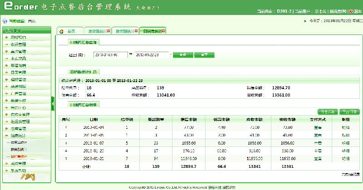Open 明细 details for 2013-01-21 row
This screenshot has height=190, width=363.
coord(346,159)
